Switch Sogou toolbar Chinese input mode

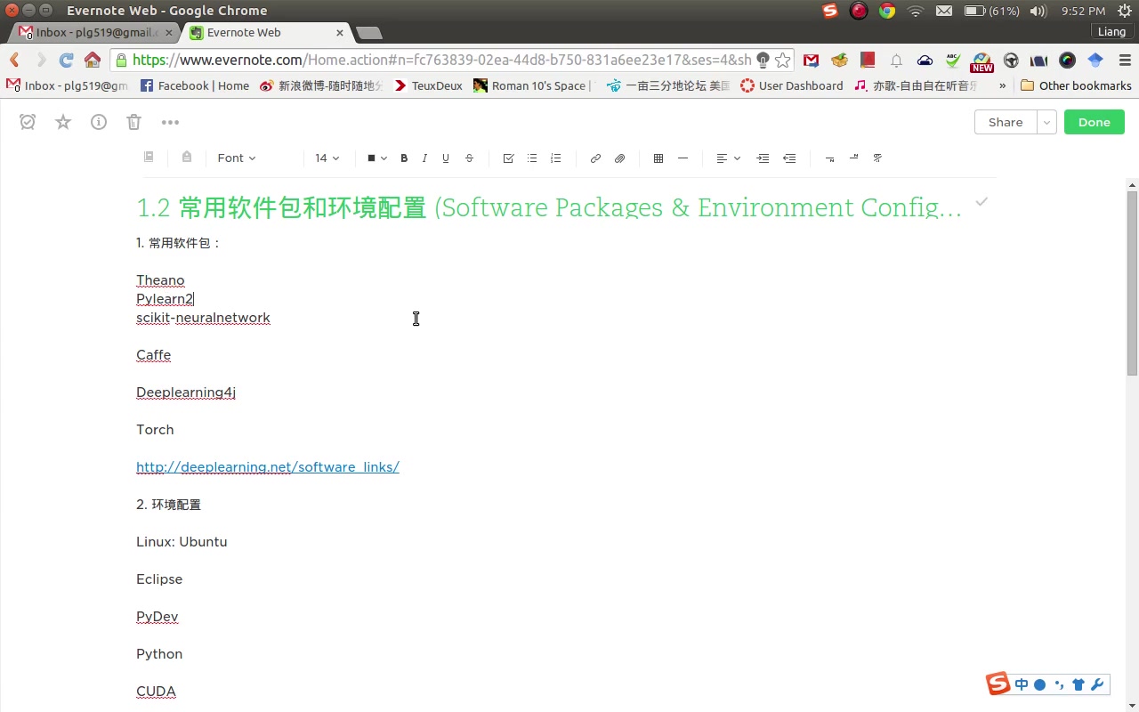[x=1021, y=684]
